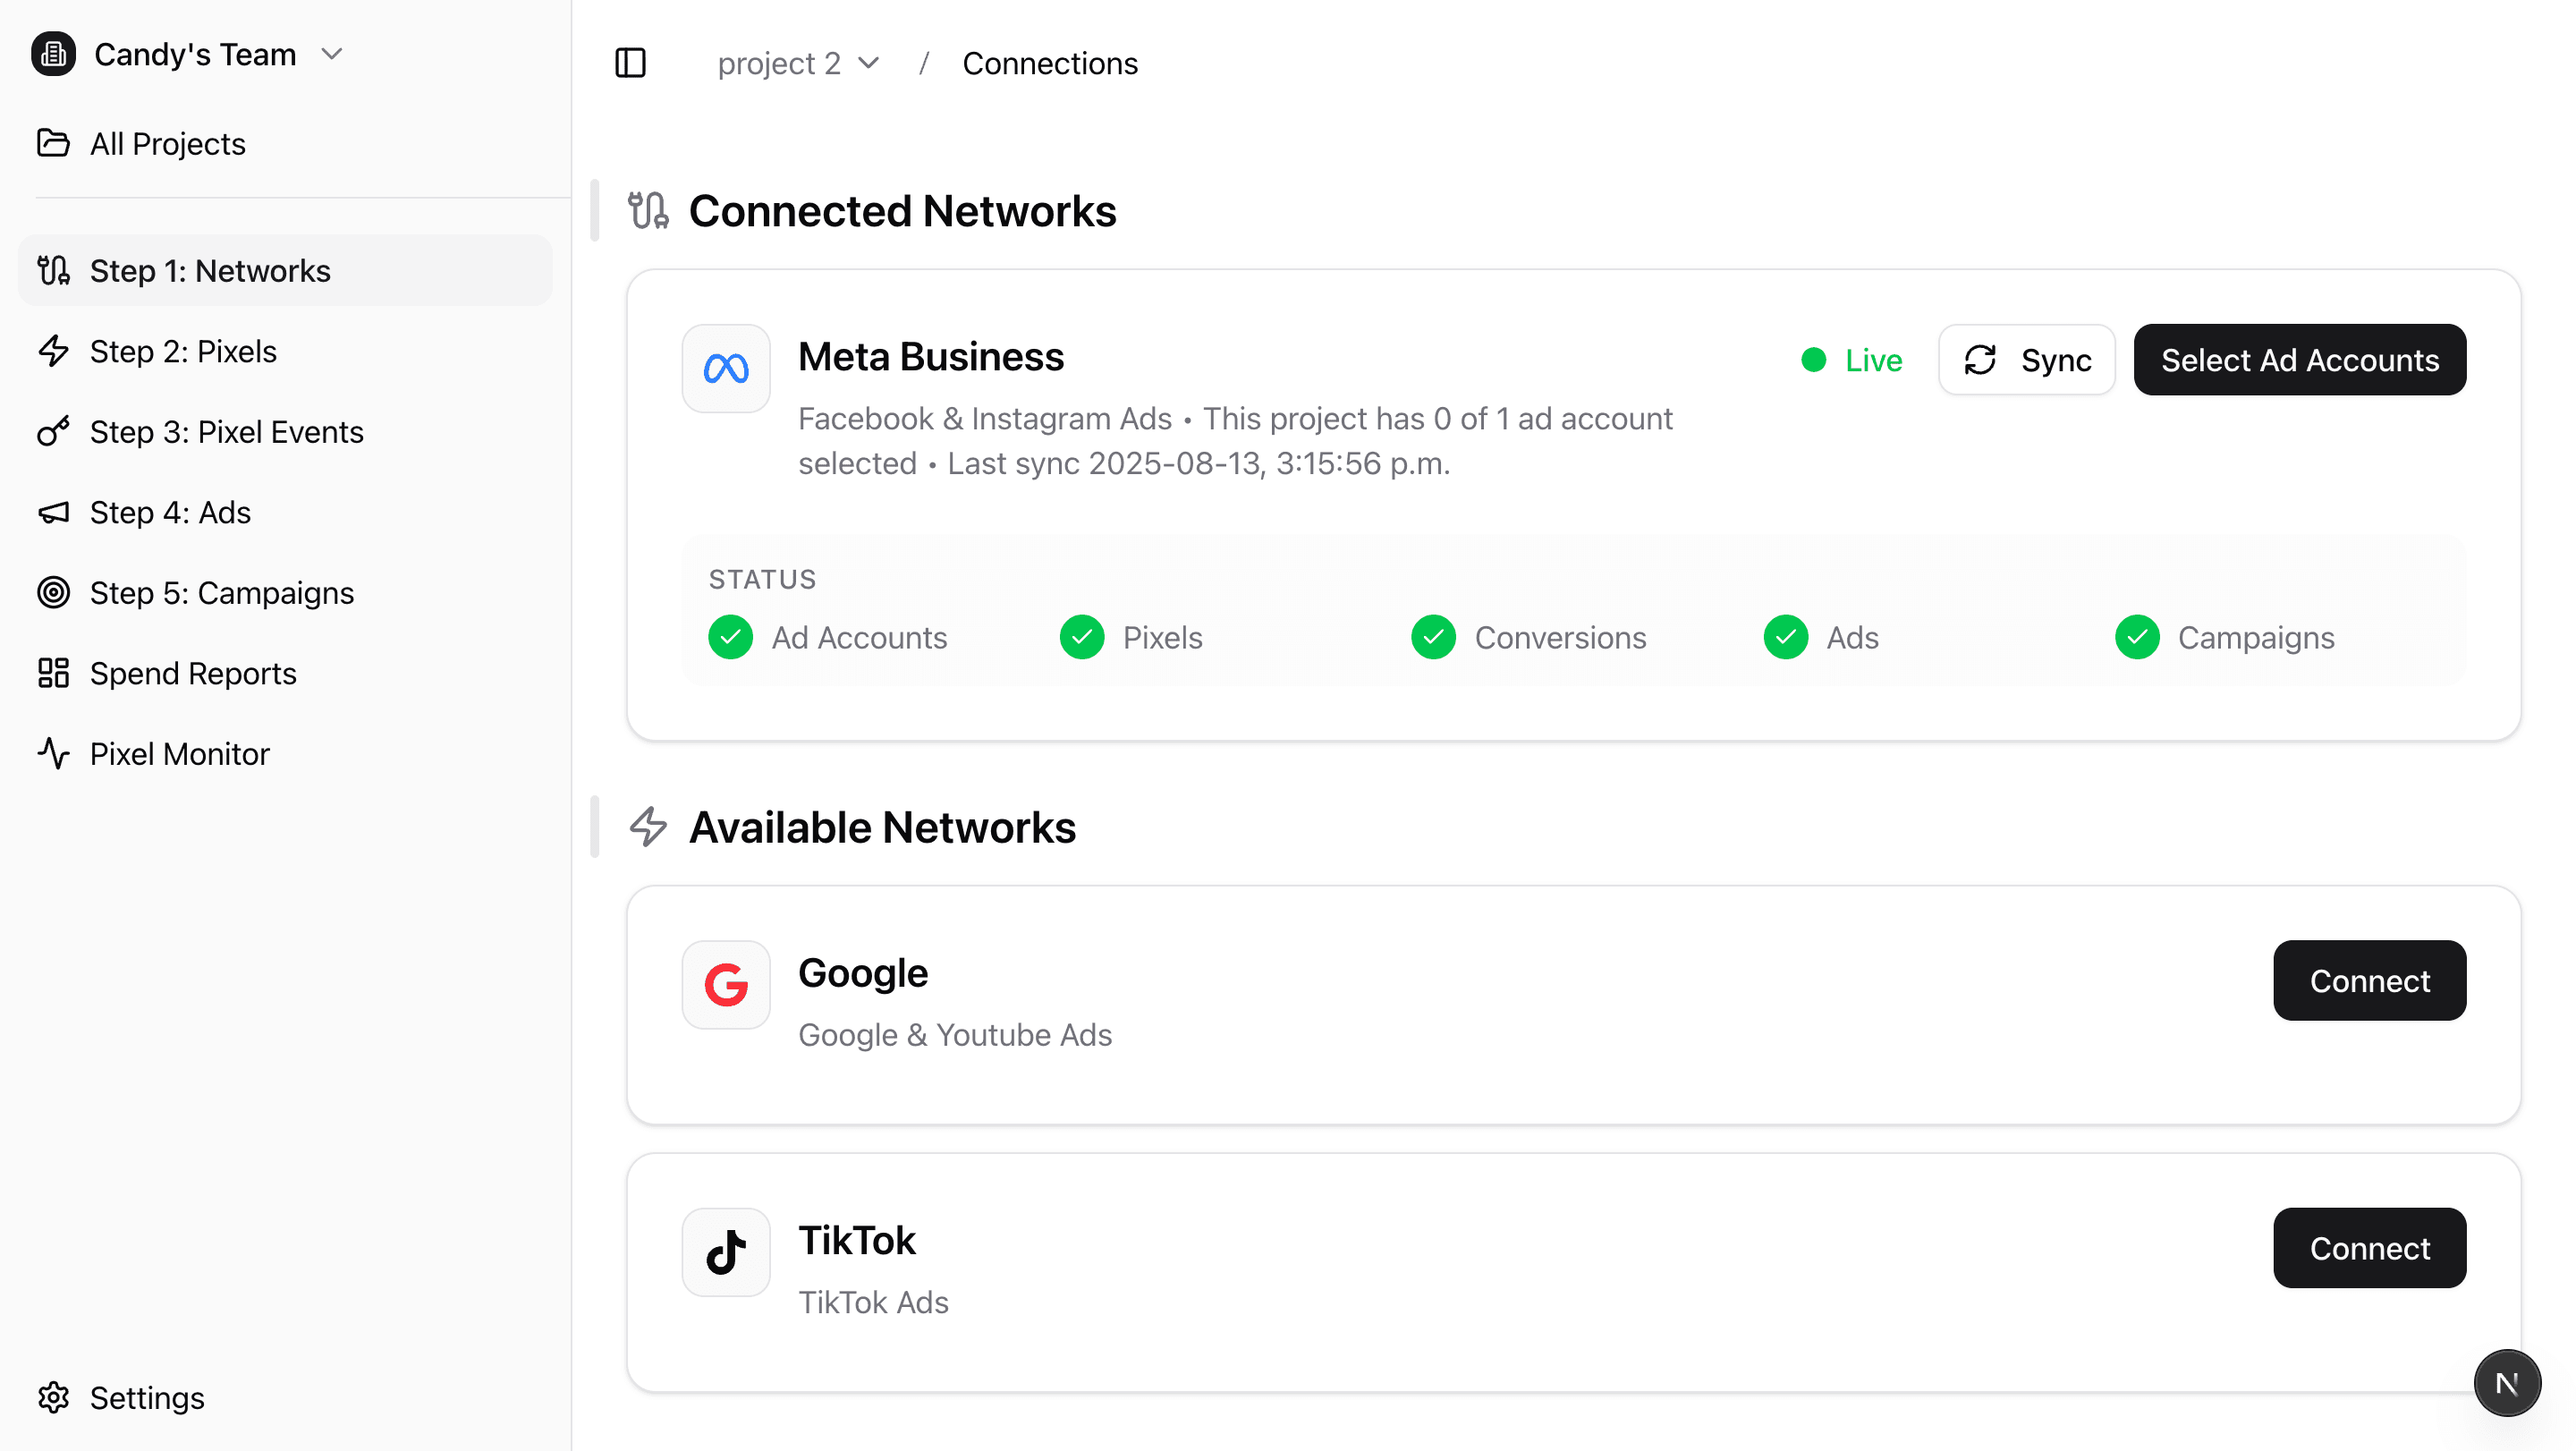Click the Meta Business logo icon
The width and height of the screenshot is (2576, 1451).
(726, 368)
